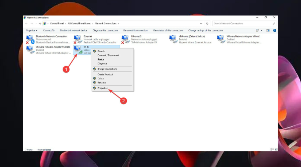Click the Change your view icon
This screenshot has width=301, height=167.
[258, 30]
